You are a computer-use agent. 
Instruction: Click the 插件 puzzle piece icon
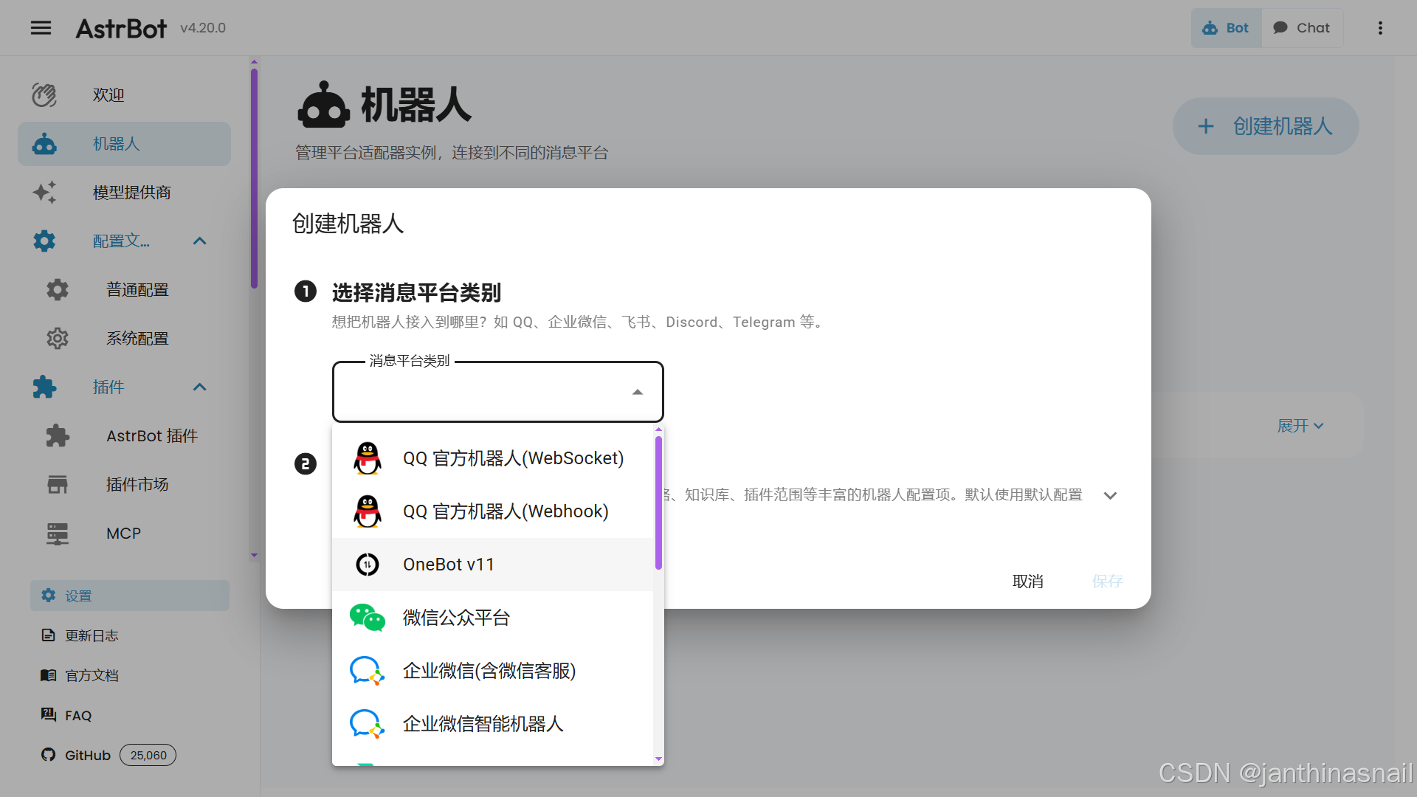44,387
